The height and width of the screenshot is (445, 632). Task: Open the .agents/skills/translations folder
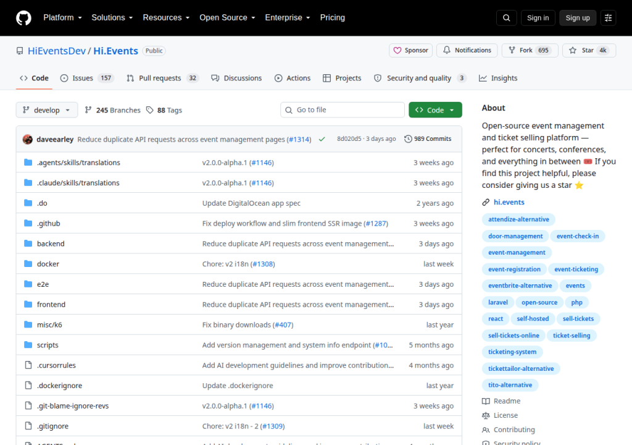pos(78,163)
